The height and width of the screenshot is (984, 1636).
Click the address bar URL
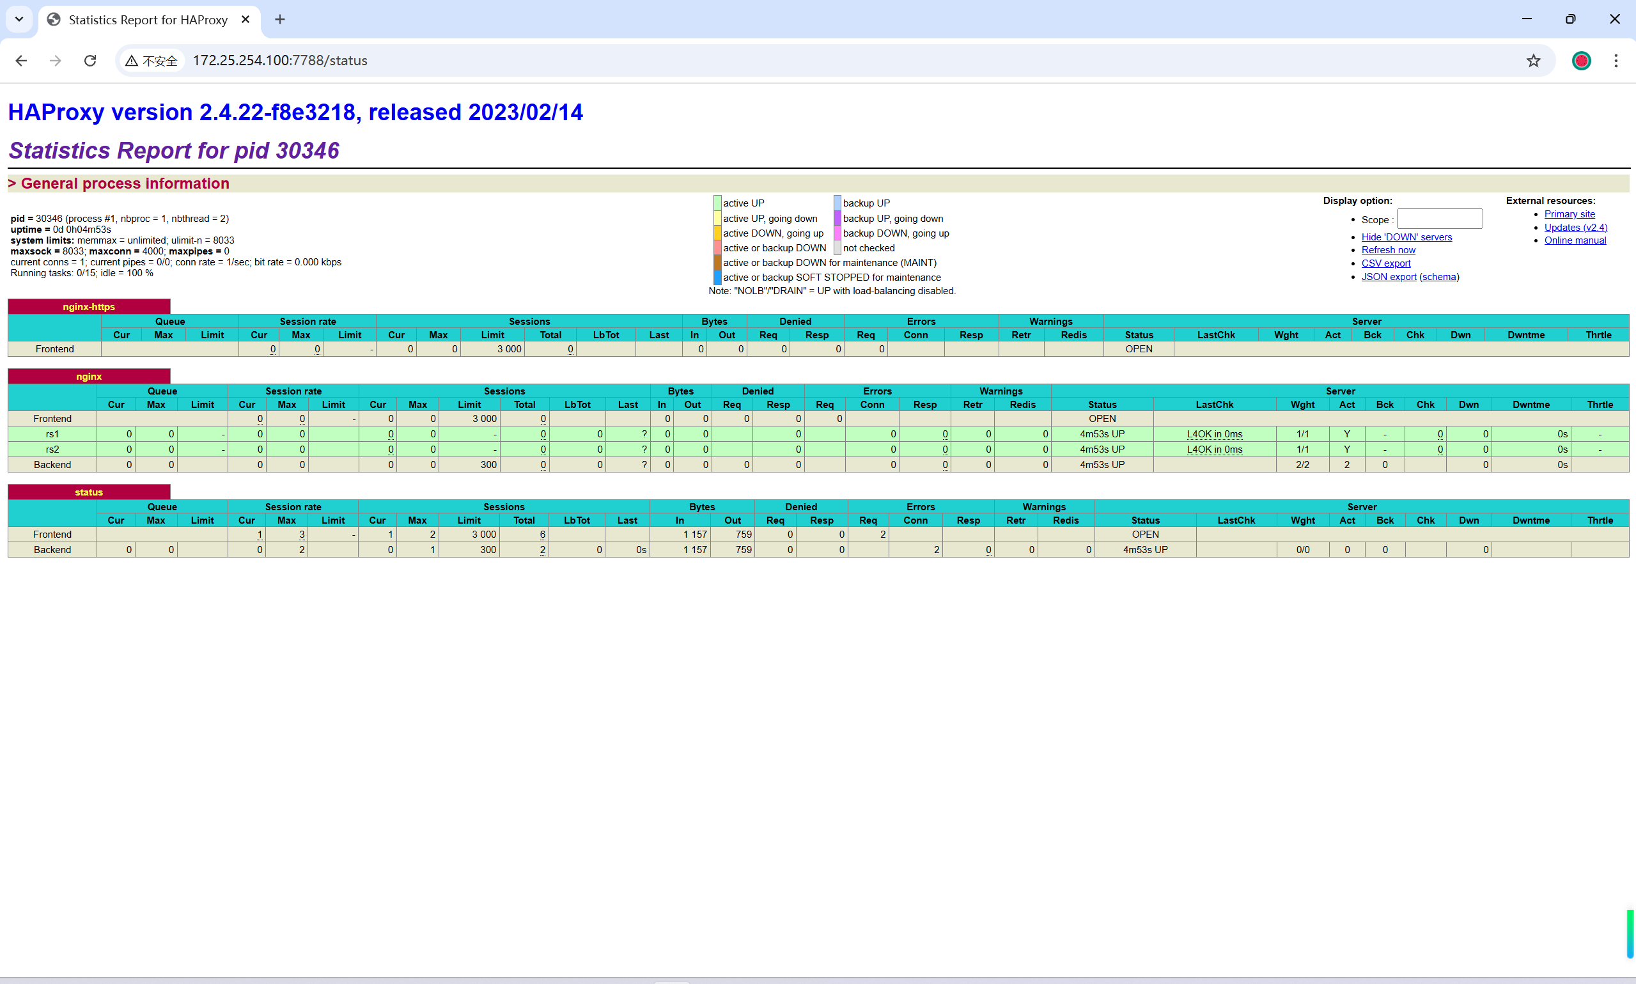click(280, 60)
